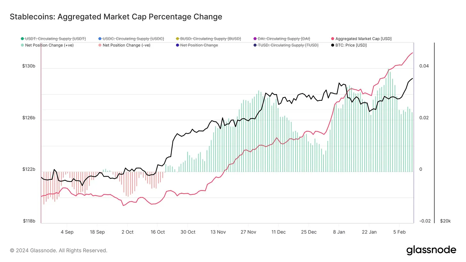Click the glassnode logo
Viewport: 466px width, 262px height.
click(x=431, y=250)
